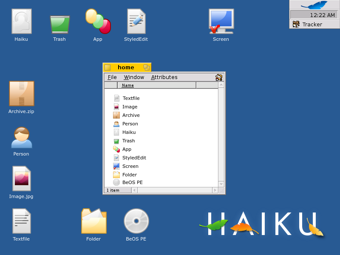Select the 'Archive' name in list
Screen dimensions: 340x255
(x=131, y=115)
